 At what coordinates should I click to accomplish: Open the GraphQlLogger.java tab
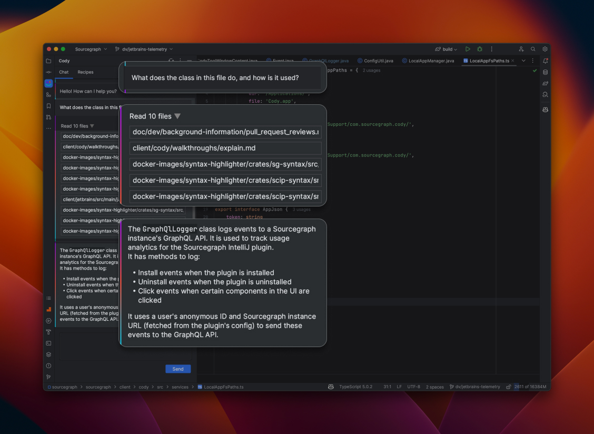click(x=325, y=61)
